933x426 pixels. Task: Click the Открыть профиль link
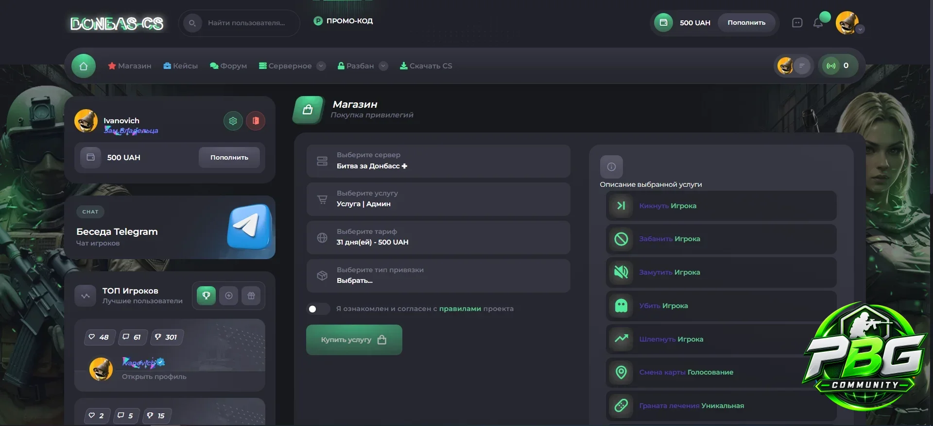(x=154, y=377)
